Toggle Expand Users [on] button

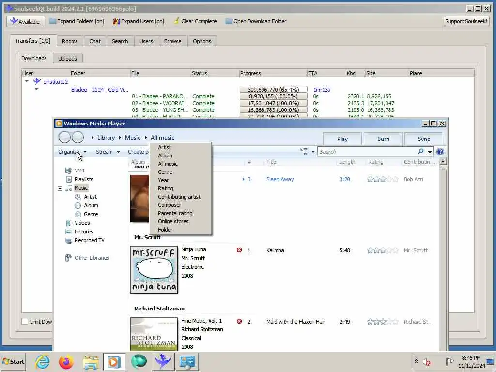click(x=139, y=21)
